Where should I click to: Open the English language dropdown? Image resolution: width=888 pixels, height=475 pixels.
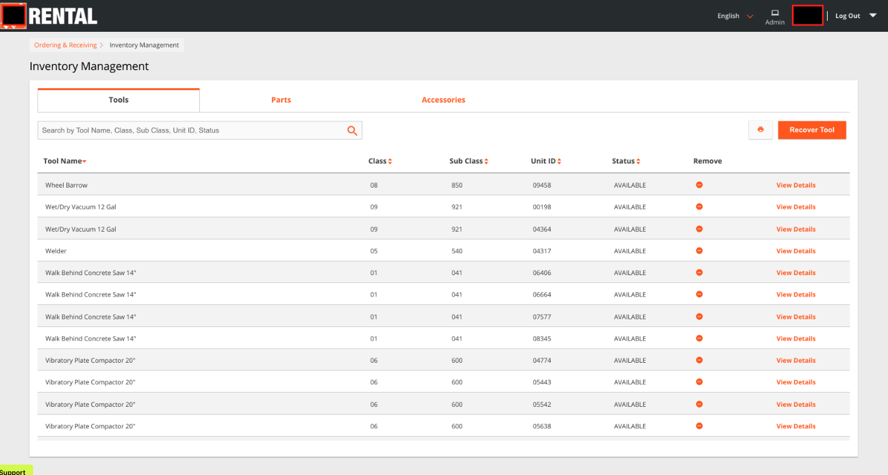click(x=735, y=16)
